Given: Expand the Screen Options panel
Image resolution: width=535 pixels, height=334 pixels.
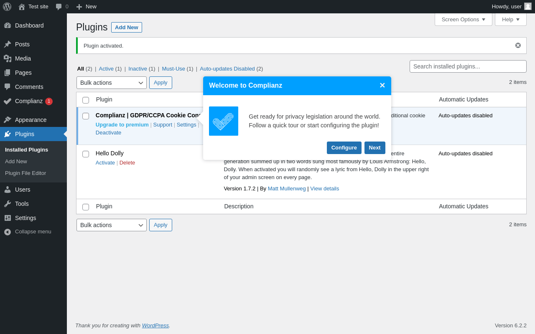Looking at the screenshot, I should pyautogui.click(x=463, y=19).
